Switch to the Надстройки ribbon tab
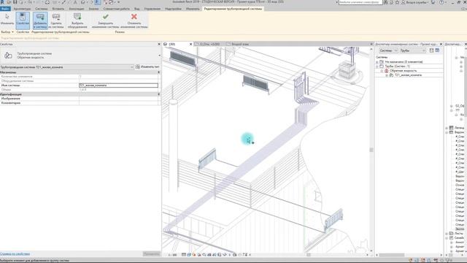The height and width of the screenshot is (263, 467). click(173, 9)
